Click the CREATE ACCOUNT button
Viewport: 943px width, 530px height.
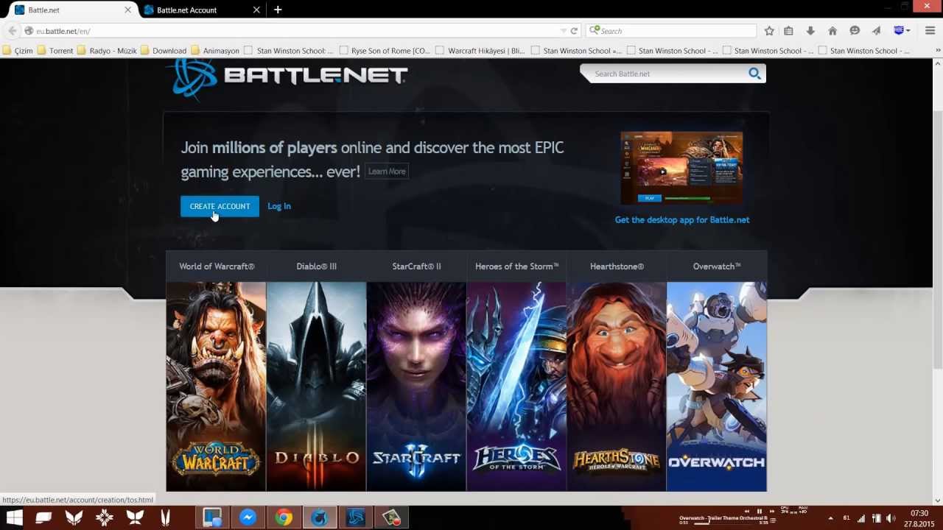220,206
